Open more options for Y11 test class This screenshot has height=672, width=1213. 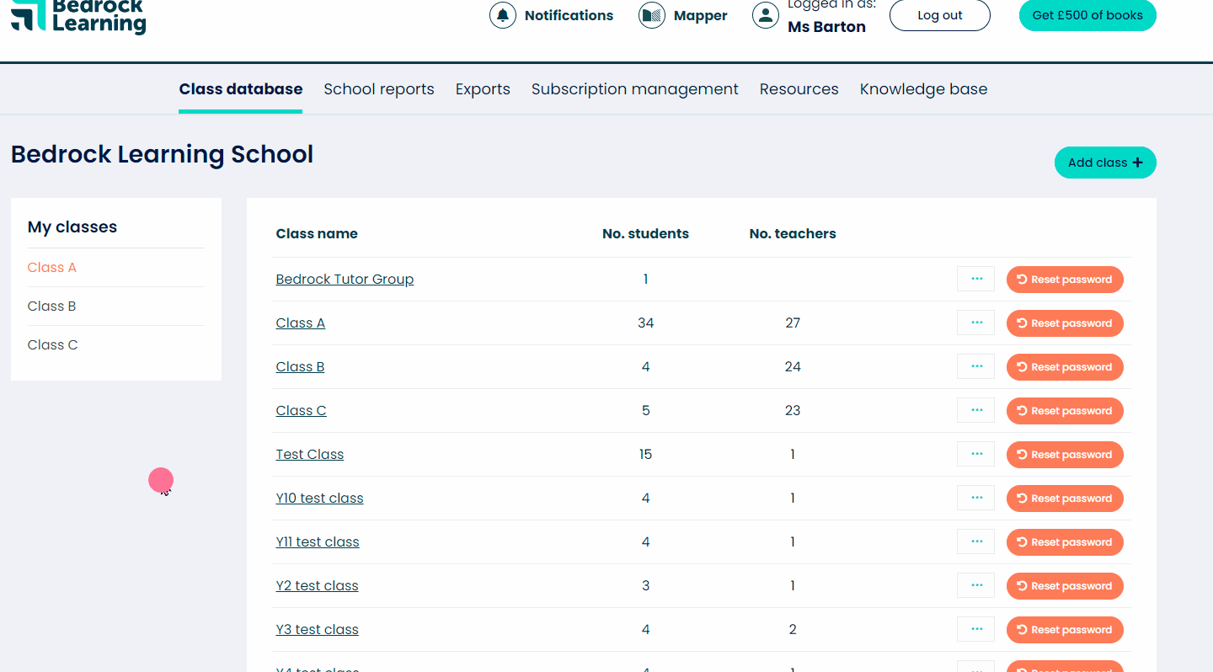pos(976,541)
